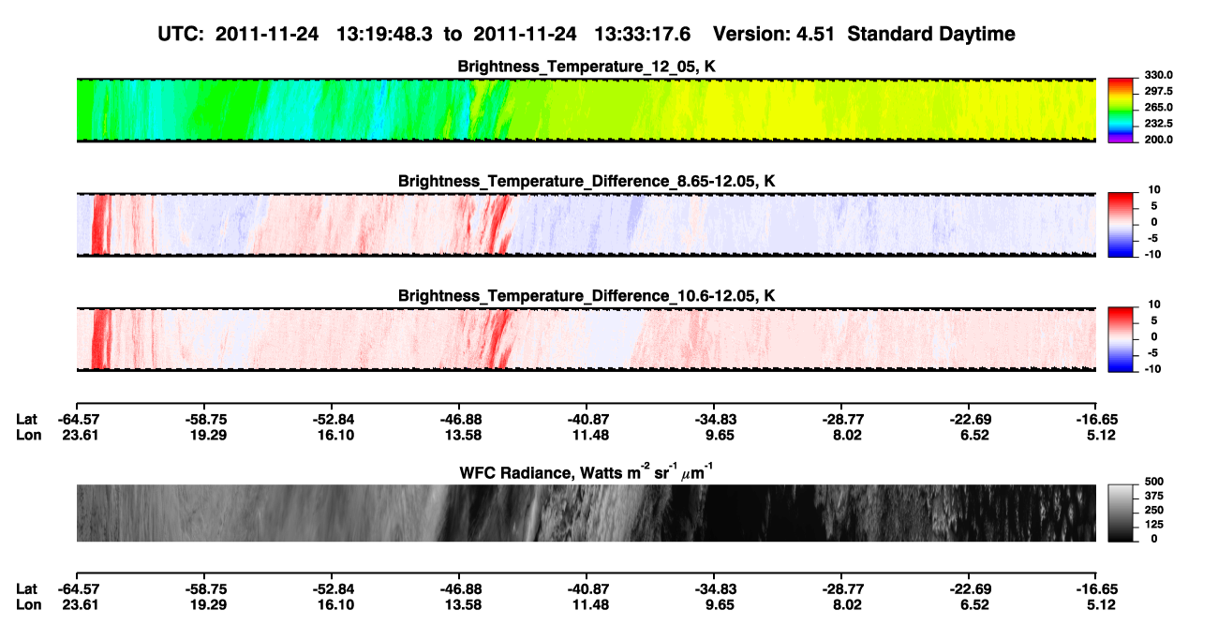Click the 'Standard Daytime' label in the header
The width and height of the screenshot is (1218, 625).
tap(931, 34)
